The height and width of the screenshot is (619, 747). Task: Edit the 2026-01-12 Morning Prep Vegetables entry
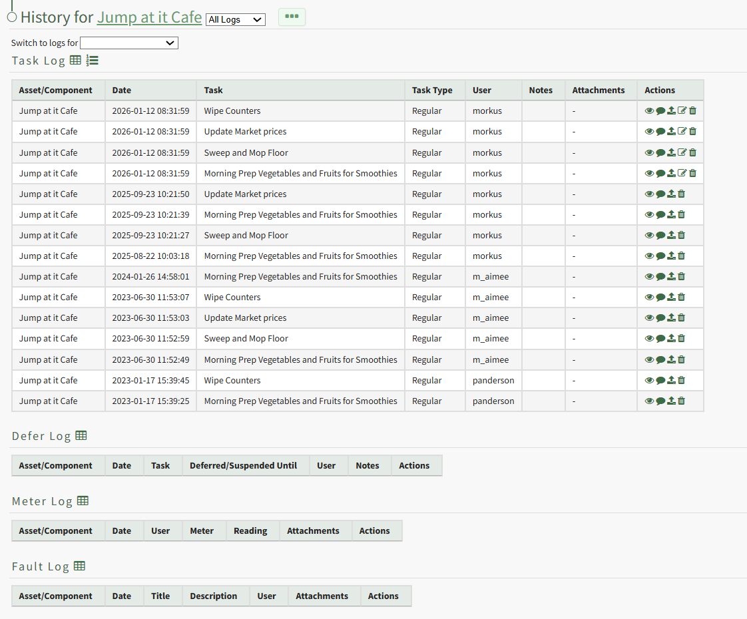click(x=682, y=173)
